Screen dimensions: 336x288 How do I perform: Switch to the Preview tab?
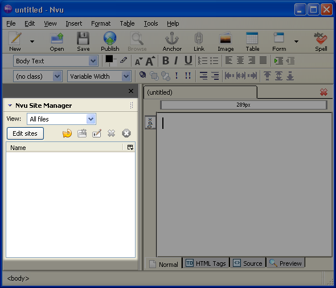285,263
